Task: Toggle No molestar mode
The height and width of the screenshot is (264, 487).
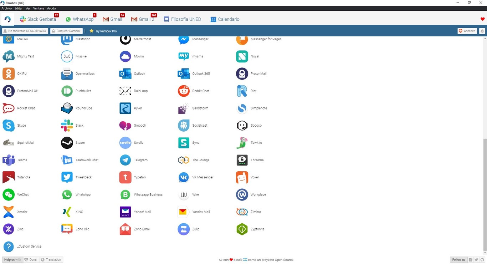Action: [x=24, y=31]
